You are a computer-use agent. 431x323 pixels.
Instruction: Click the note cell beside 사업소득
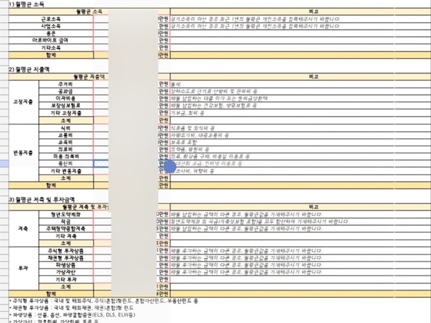tap(300, 26)
